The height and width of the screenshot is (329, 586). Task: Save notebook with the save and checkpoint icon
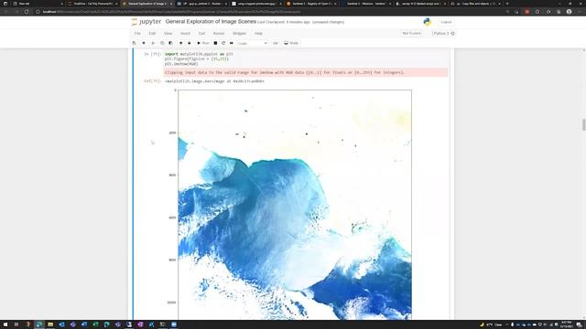pyautogui.click(x=135, y=43)
